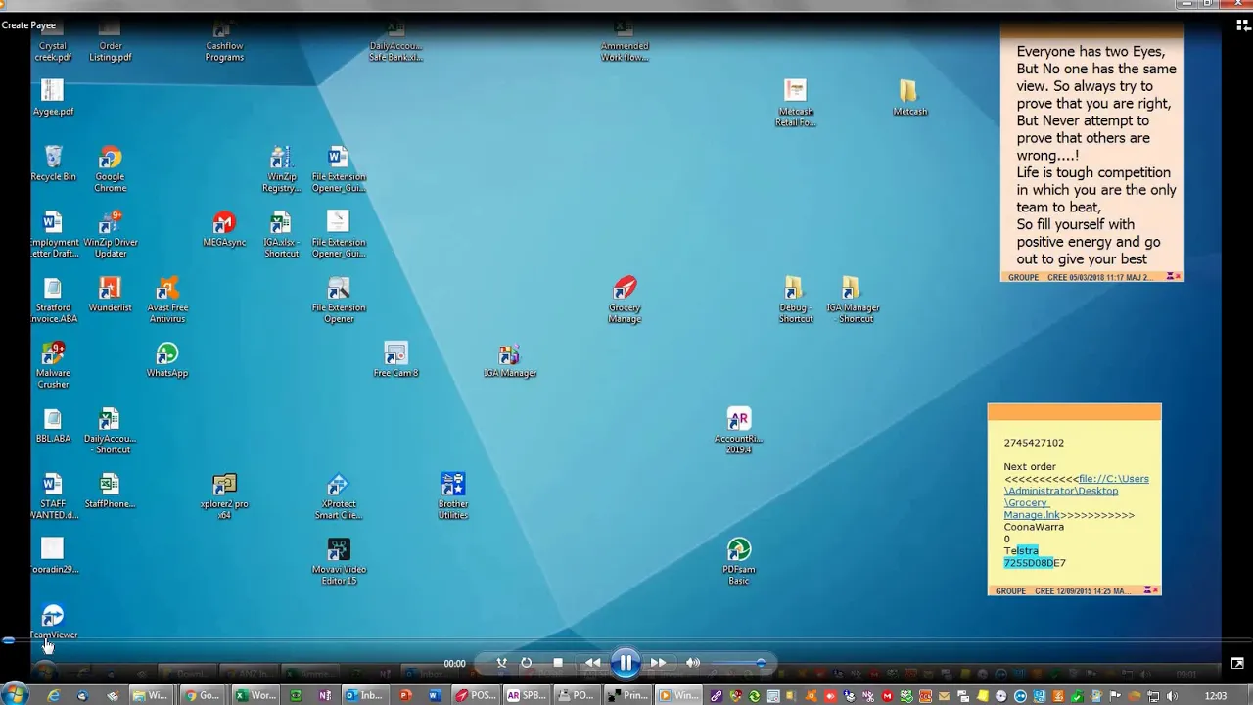Open STAFF WANTED Word document icon
The image size is (1253, 705).
coord(53,496)
